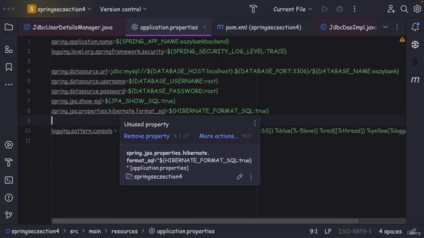Open the Project folder tool window
Screen dimensions: 424x238
coord(9,27)
